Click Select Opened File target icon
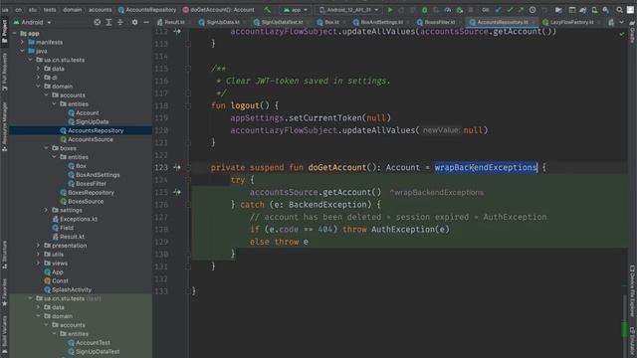The height and width of the screenshot is (358, 637). click(x=98, y=22)
